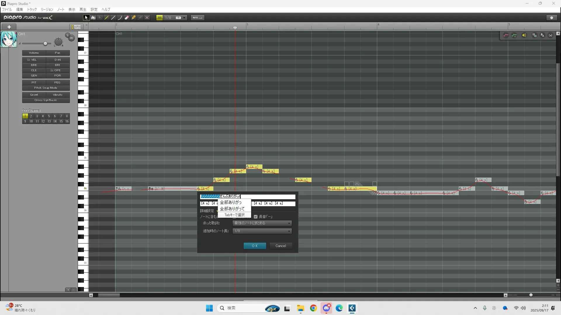Toggle the yellow grid snap icon

click(160, 18)
